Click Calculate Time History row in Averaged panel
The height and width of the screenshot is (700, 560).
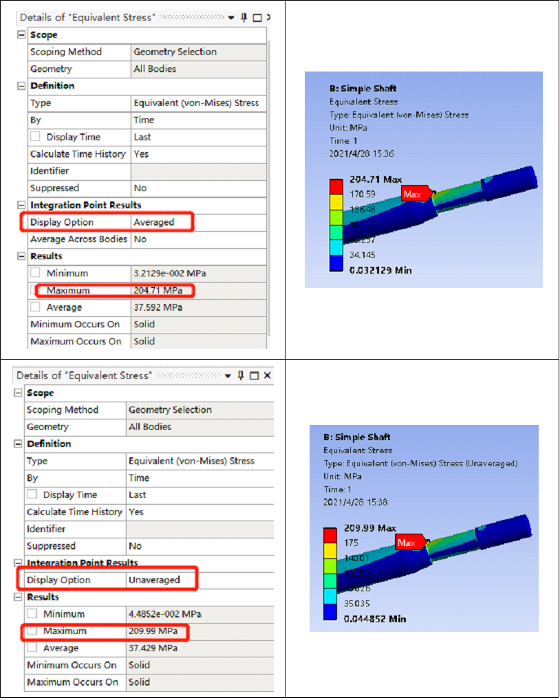(x=147, y=154)
